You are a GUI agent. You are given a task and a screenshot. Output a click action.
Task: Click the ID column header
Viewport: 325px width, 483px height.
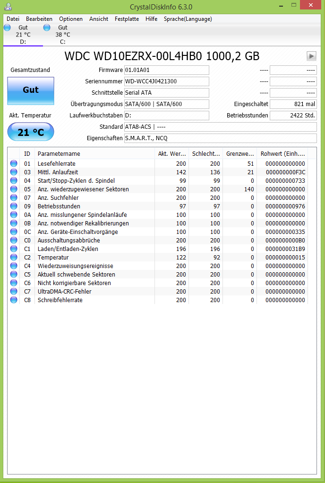pyautogui.click(x=27, y=153)
